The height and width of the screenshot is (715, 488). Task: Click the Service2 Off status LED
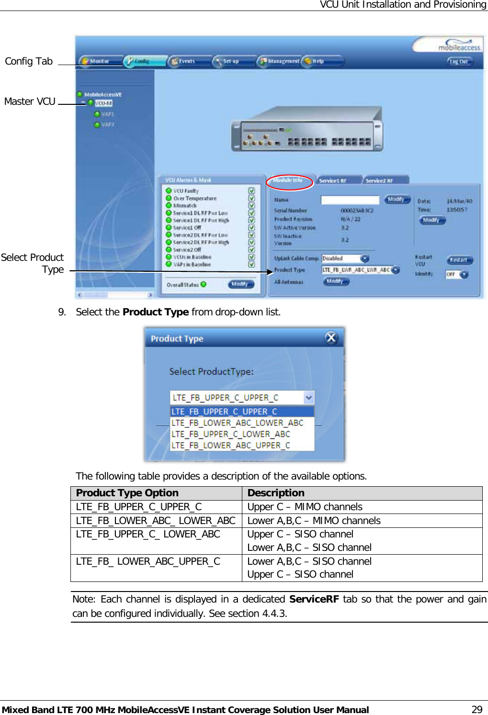point(169,249)
